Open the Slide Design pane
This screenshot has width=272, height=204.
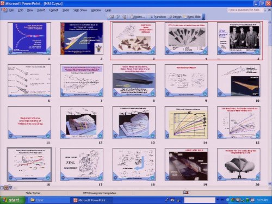(x=175, y=17)
